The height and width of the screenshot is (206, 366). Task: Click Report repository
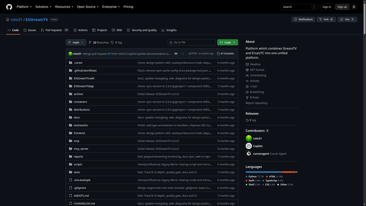pos(257,103)
